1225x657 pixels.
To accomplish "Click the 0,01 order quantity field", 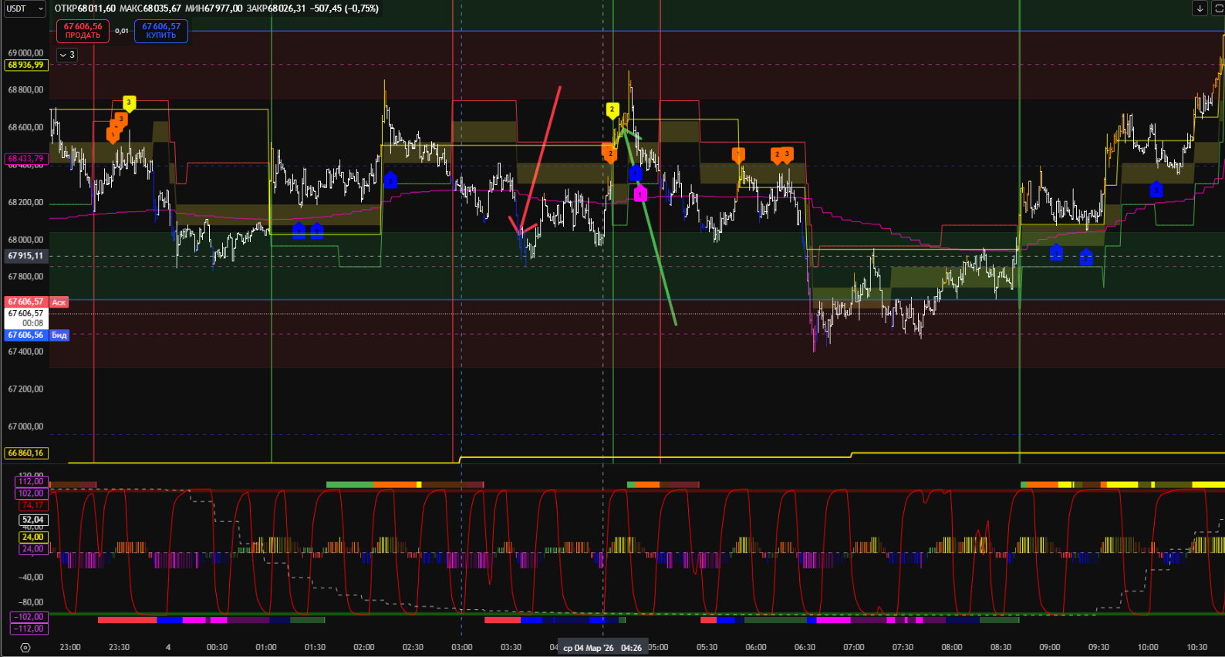I will pos(122,31).
